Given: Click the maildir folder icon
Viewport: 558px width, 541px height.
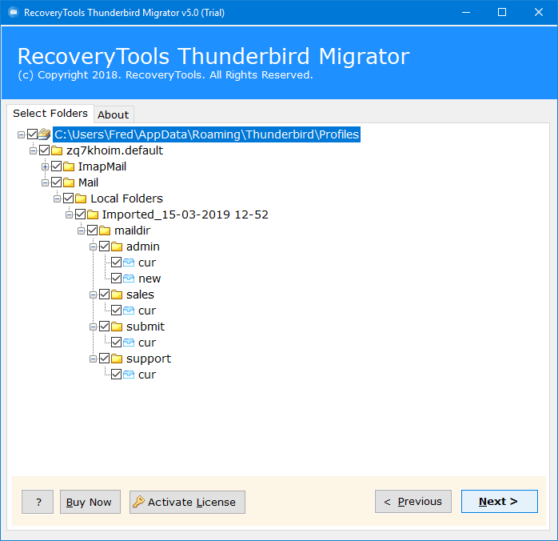Looking at the screenshot, I should pyautogui.click(x=105, y=230).
